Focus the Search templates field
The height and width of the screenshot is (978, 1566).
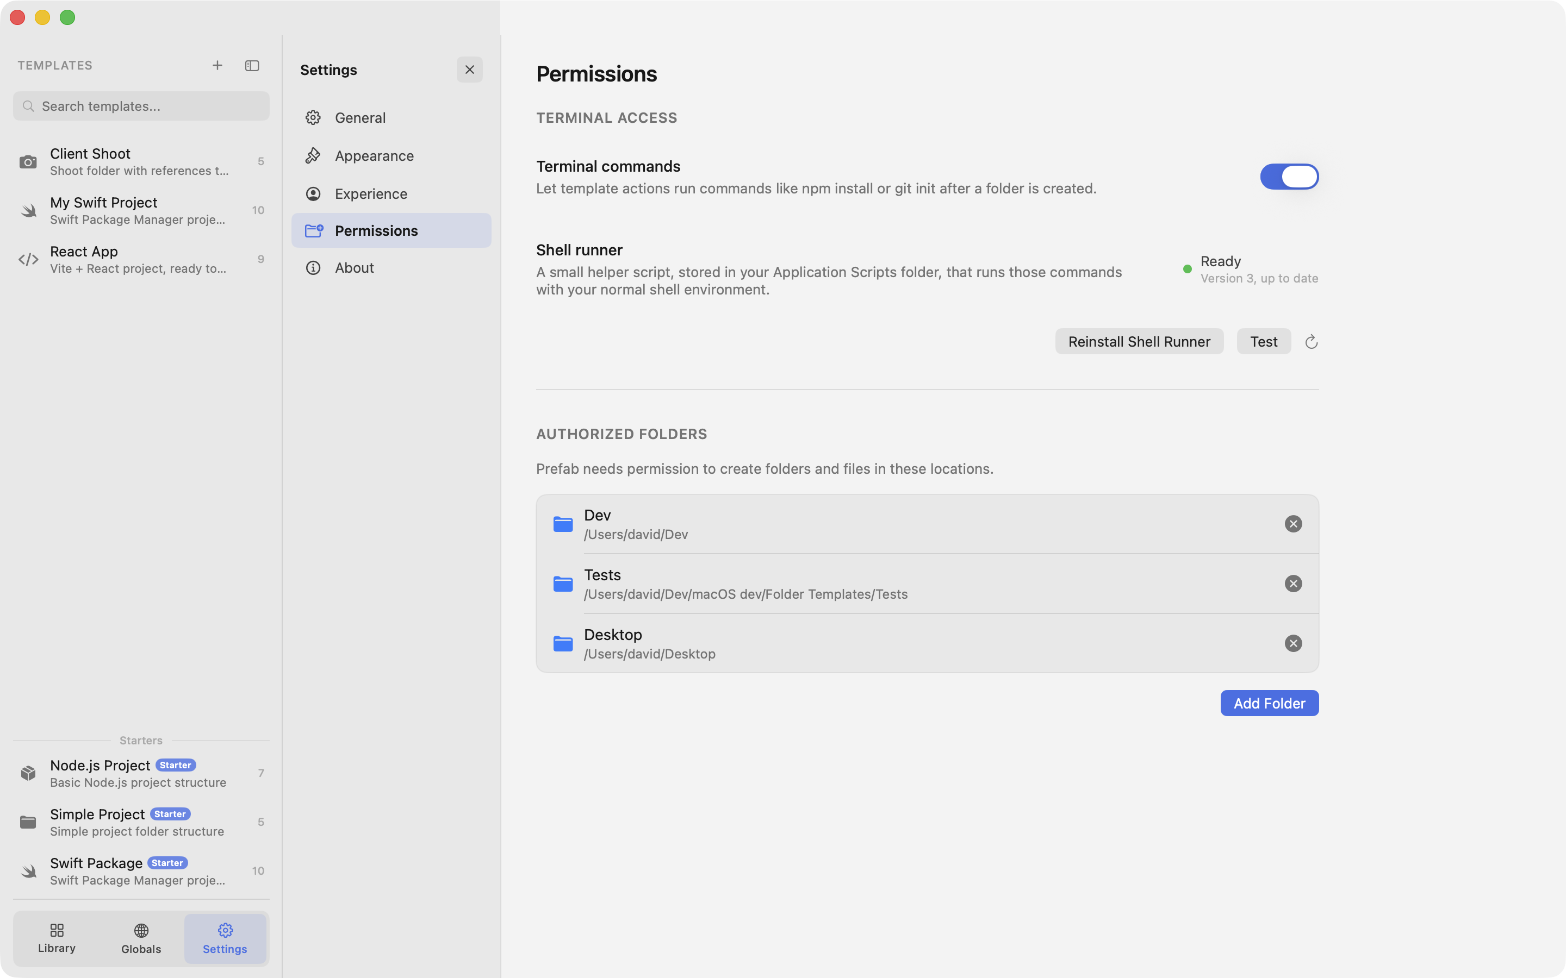[141, 106]
